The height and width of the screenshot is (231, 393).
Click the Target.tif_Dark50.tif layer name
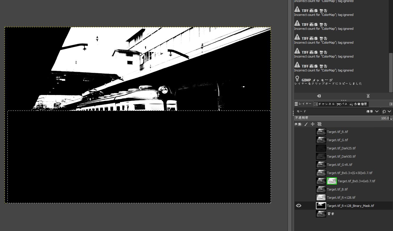click(341, 156)
